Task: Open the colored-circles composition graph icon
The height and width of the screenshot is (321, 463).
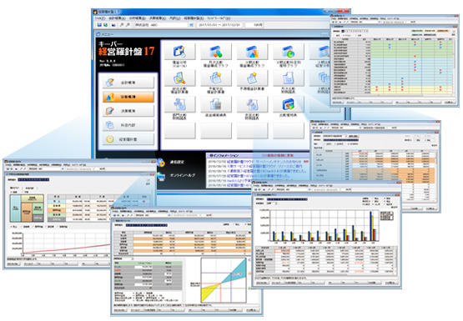Action: (216, 52)
